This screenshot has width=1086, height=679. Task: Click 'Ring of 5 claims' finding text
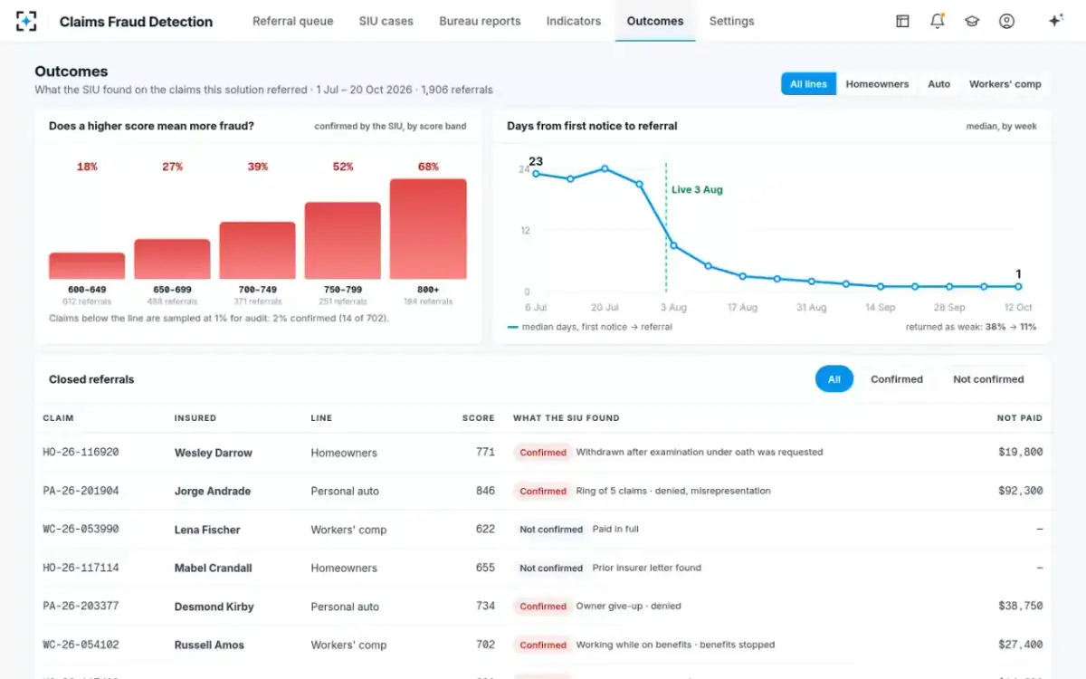(x=673, y=491)
